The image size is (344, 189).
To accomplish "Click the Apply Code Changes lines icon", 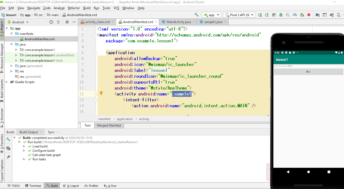I will coord(274,15).
